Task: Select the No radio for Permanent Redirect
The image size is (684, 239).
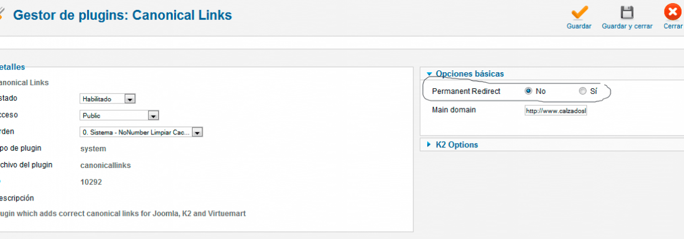Action: pyautogui.click(x=529, y=91)
